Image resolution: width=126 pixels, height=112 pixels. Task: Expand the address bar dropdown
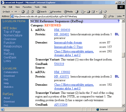coord(104,16)
